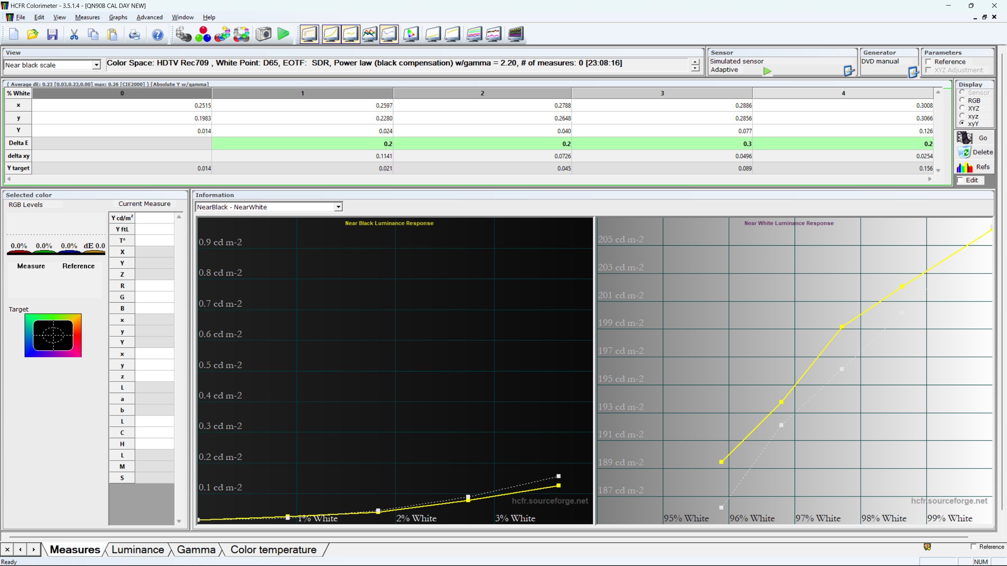Switch to the Gamma tab

pos(196,549)
